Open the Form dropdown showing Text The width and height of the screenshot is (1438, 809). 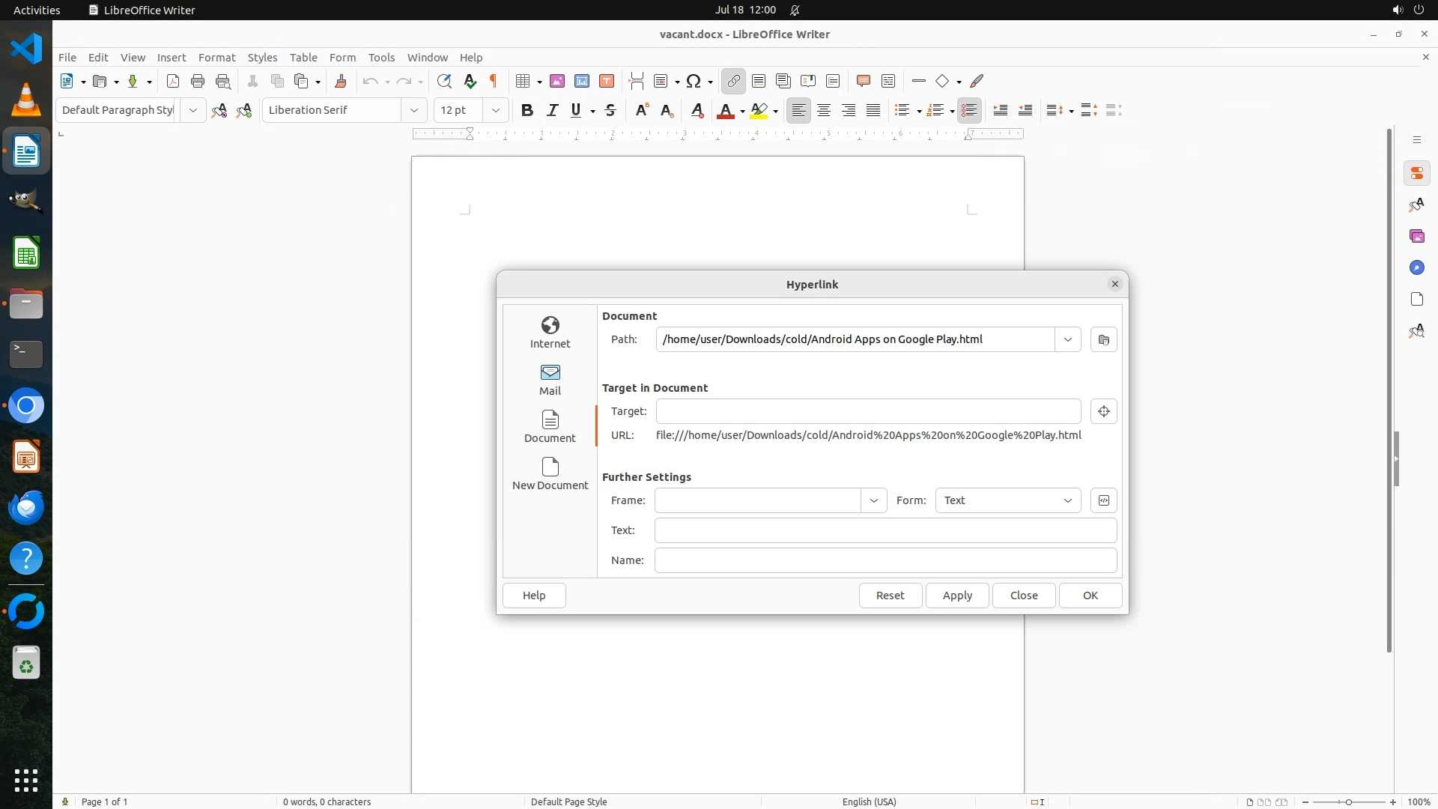click(x=1007, y=500)
